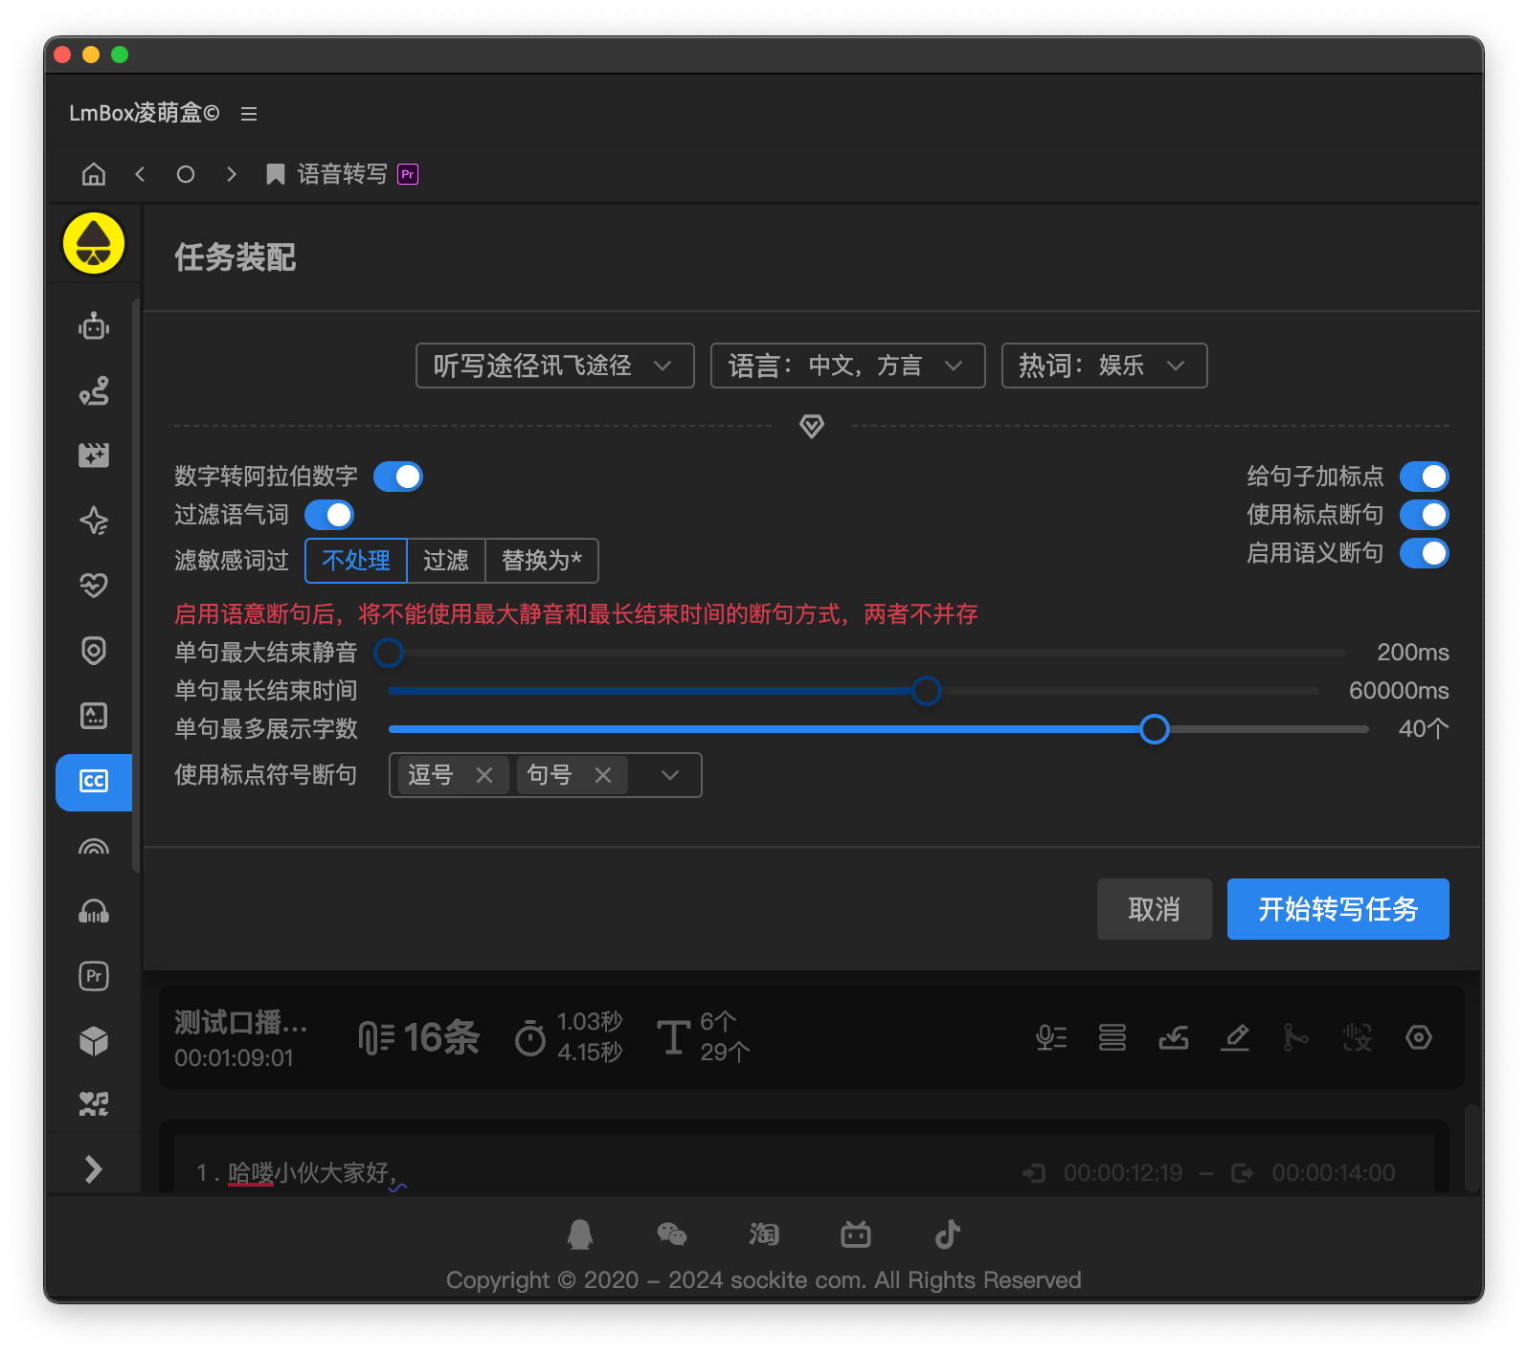This screenshot has width=1528, height=1355.
Task: Open the 语言：中文，方言 dropdown
Action: click(848, 366)
